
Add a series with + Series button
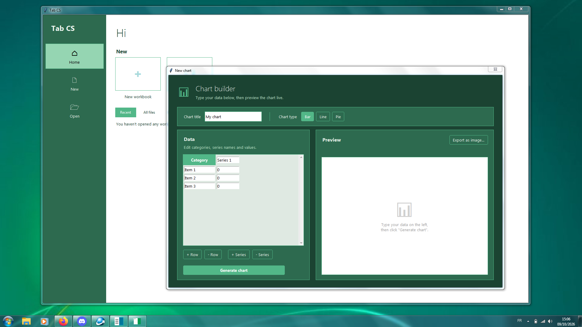click(239, 255)
